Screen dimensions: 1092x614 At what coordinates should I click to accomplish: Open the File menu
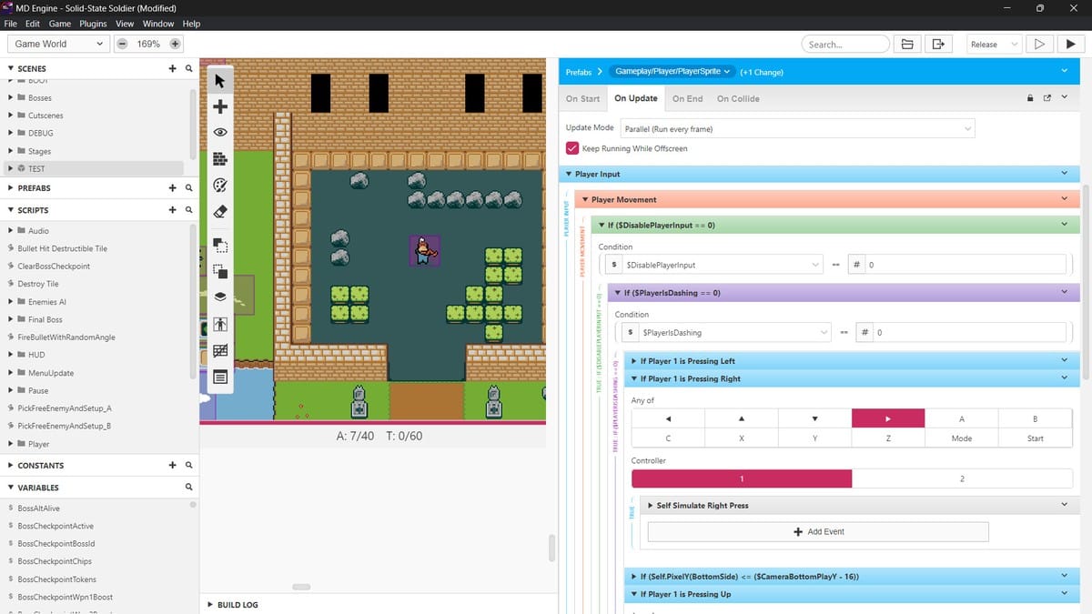[x=11, y=23]
